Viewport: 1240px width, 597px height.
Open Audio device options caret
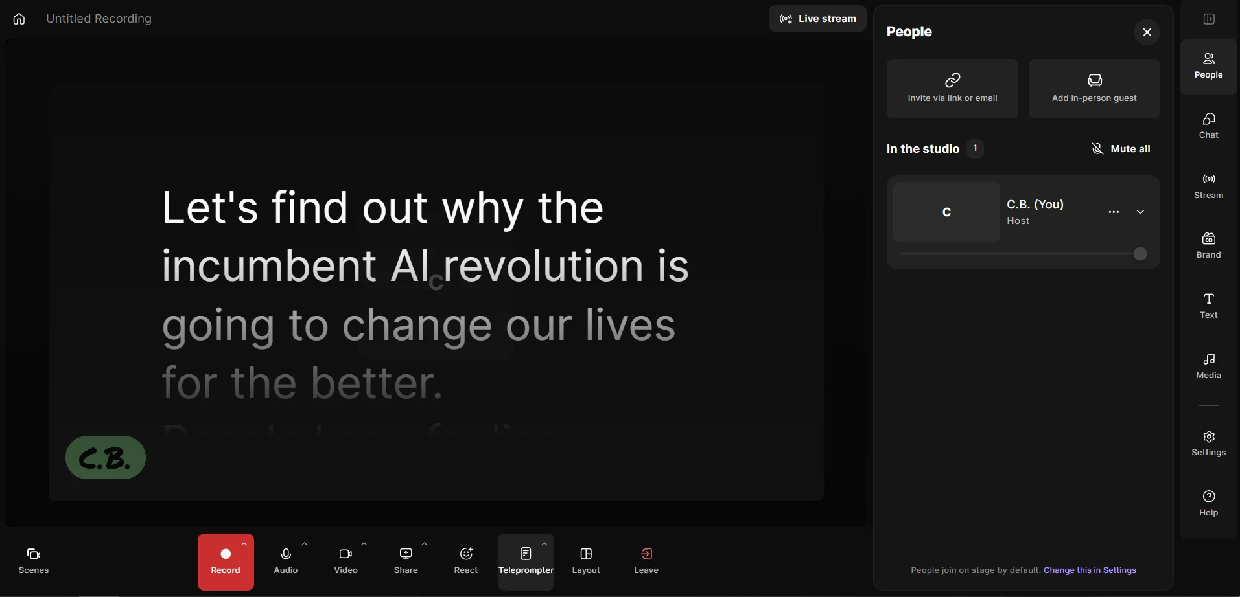tap(305, 544)
